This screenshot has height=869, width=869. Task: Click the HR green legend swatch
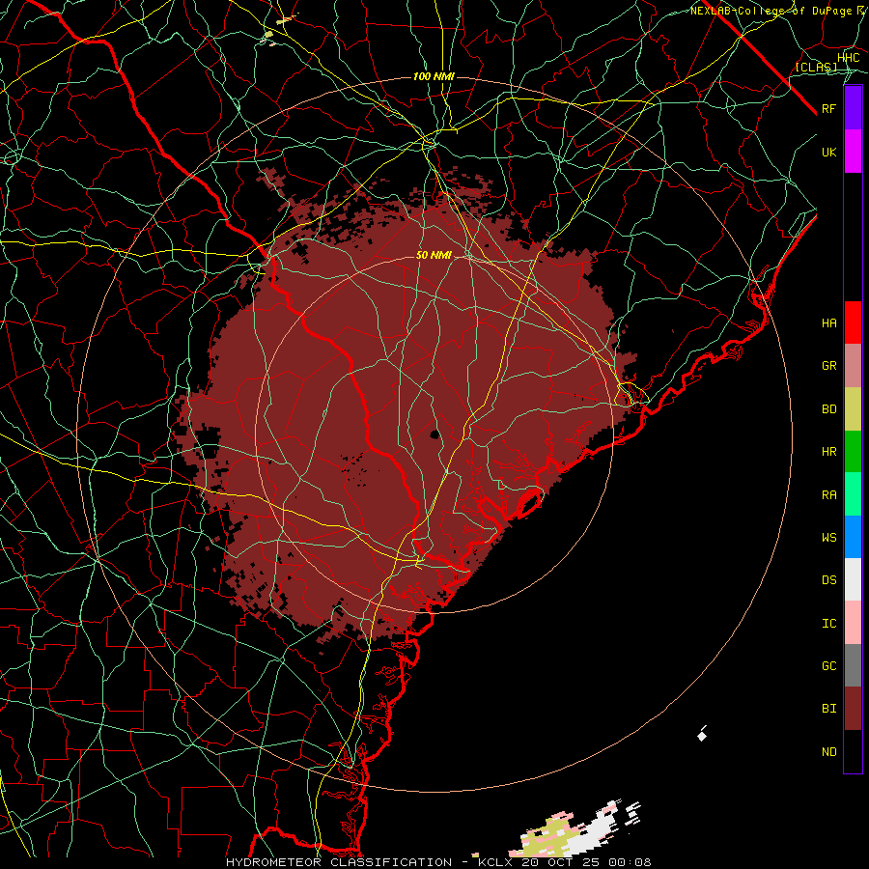pos(853,452)
